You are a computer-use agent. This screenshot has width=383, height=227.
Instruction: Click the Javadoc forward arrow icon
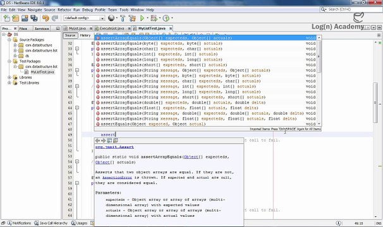coord(103,141)
